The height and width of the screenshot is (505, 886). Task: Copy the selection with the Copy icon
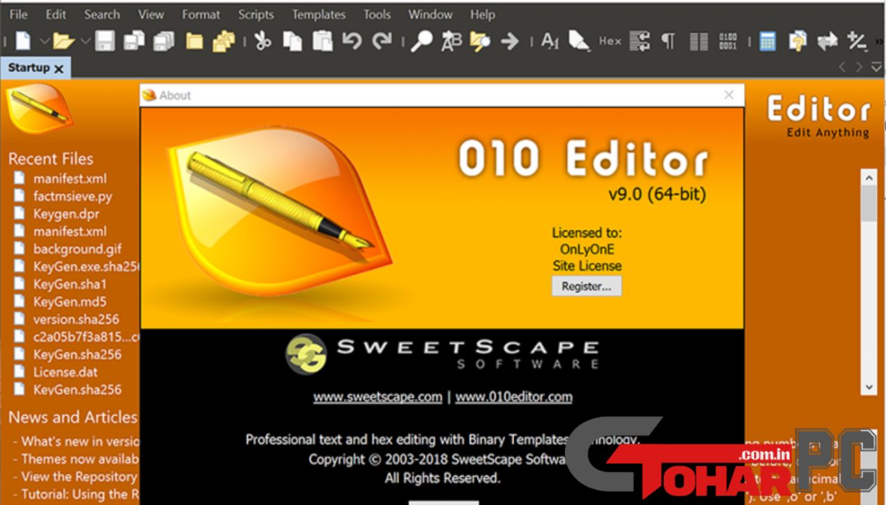pos(292,42)
